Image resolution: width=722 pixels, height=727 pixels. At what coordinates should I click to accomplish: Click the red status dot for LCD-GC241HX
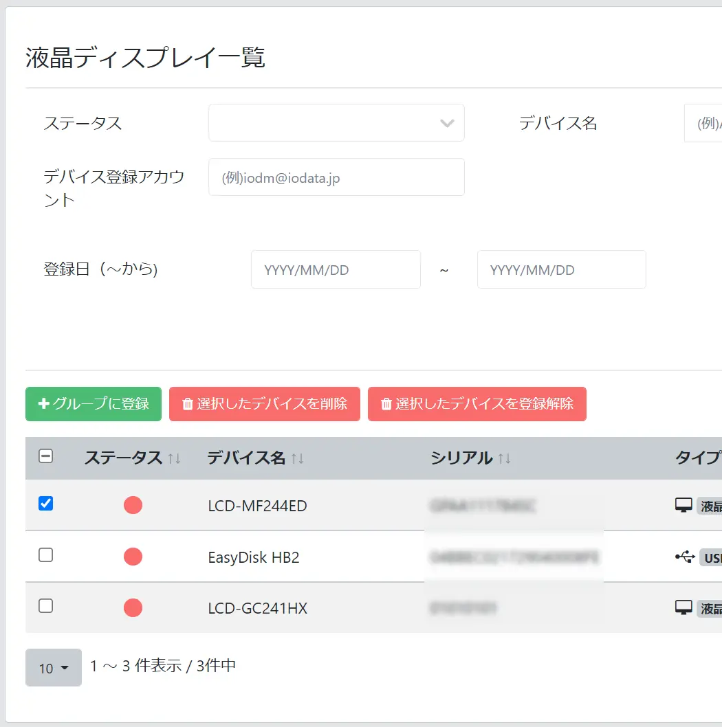[133, 607]
